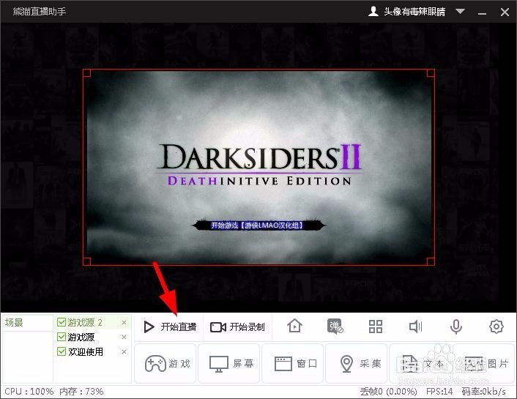Image resolution: width=517 pixels, height=399 pixels.
Task: Add a text source 文本
Action: (420, 363)
